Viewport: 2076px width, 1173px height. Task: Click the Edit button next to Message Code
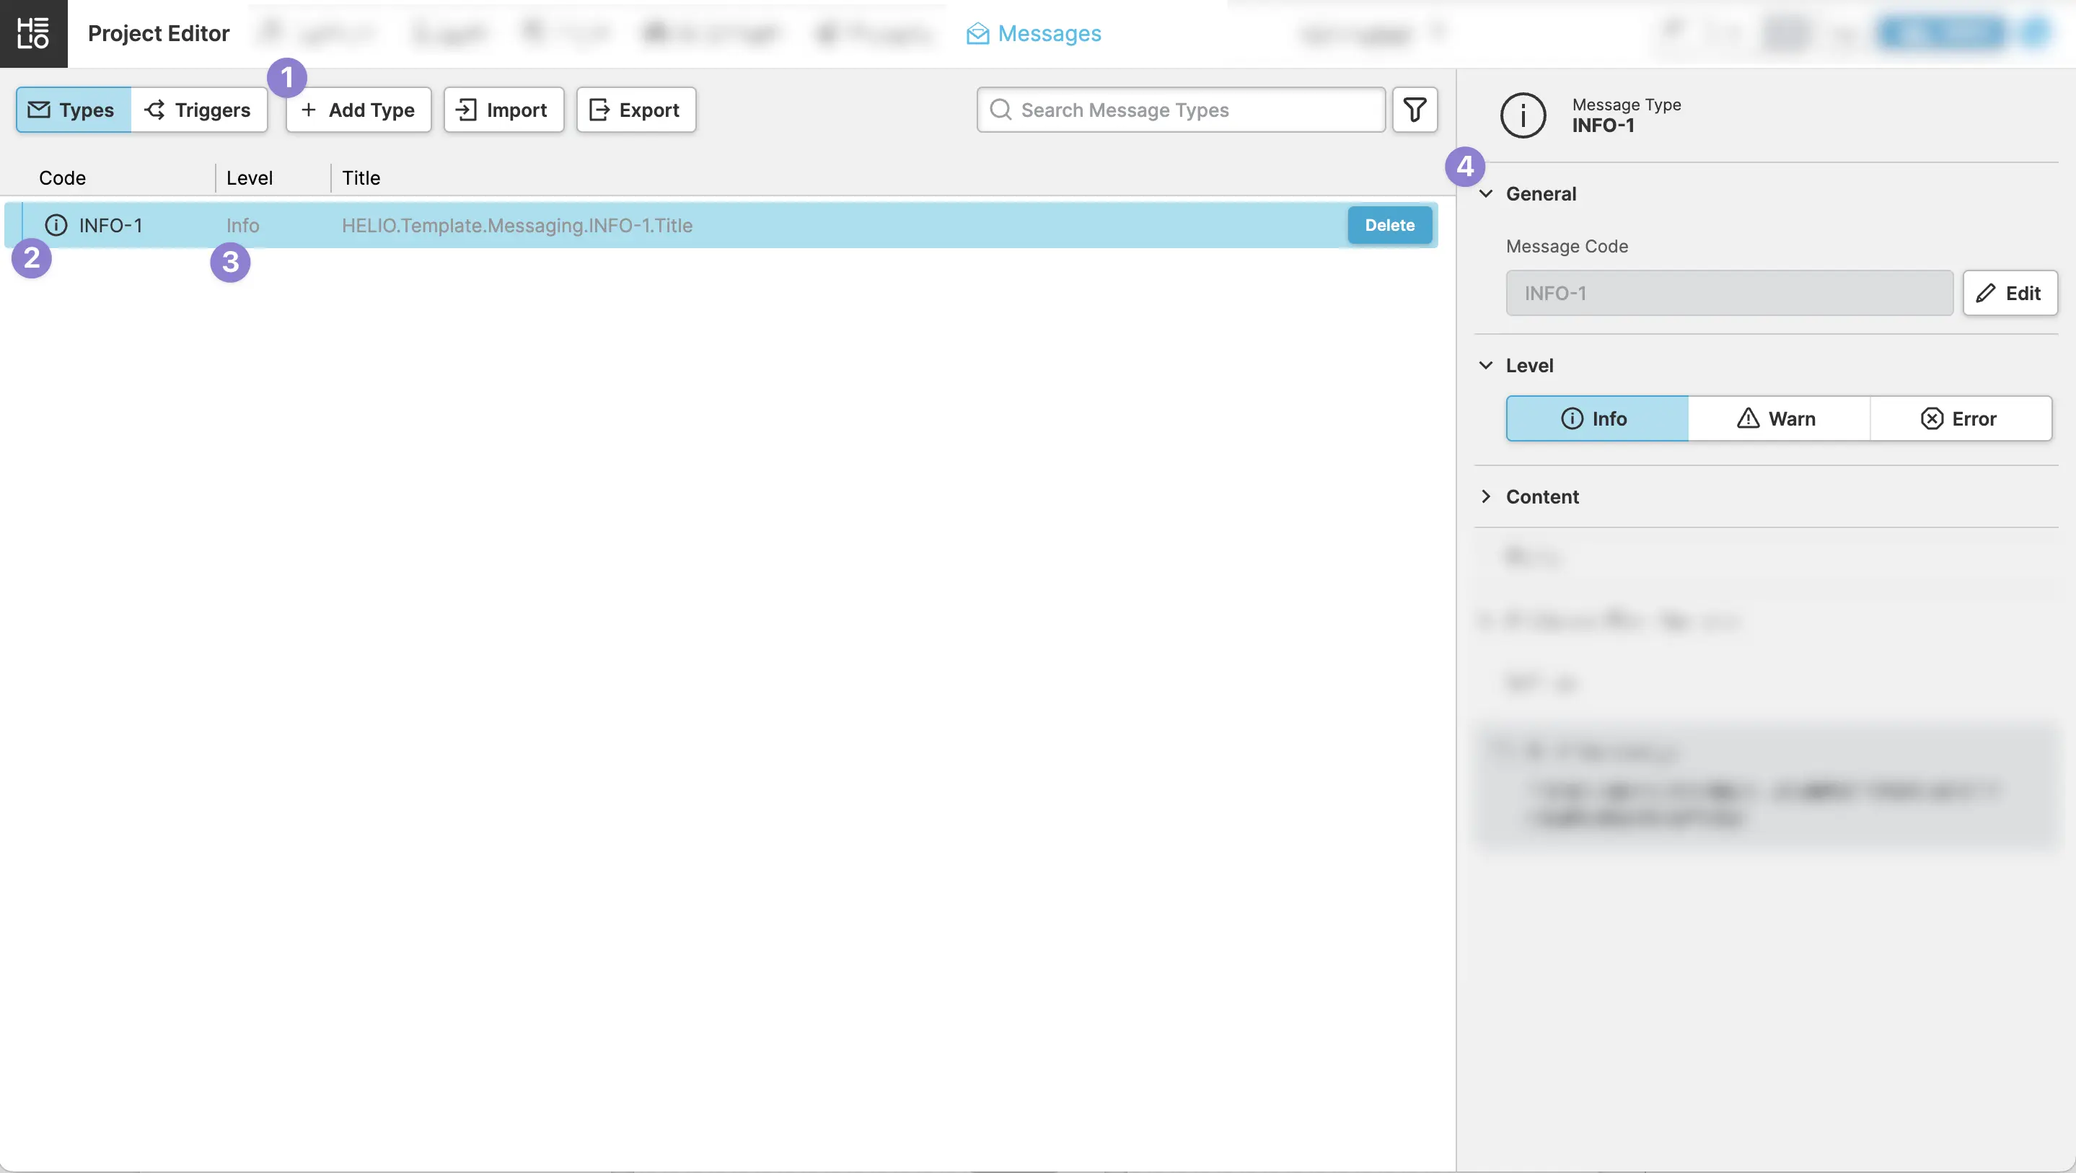tap(2009, 293)
